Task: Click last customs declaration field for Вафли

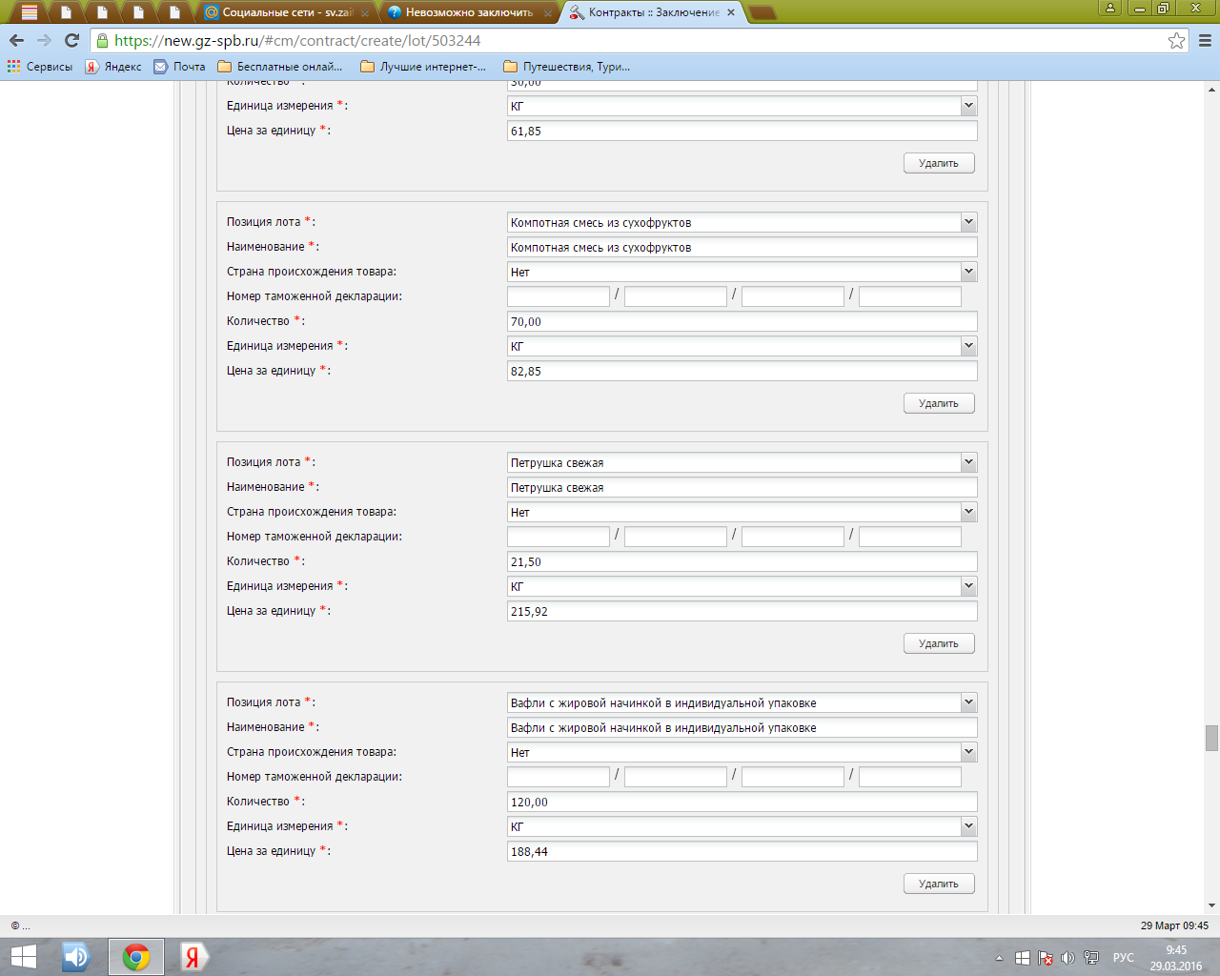Action: pyautogui.click(x=910, y=777)
